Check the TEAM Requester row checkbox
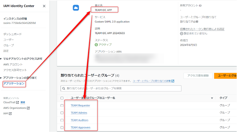 click(62, 105)
